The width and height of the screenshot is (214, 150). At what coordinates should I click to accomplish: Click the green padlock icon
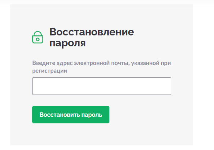[x=38, y=37]
